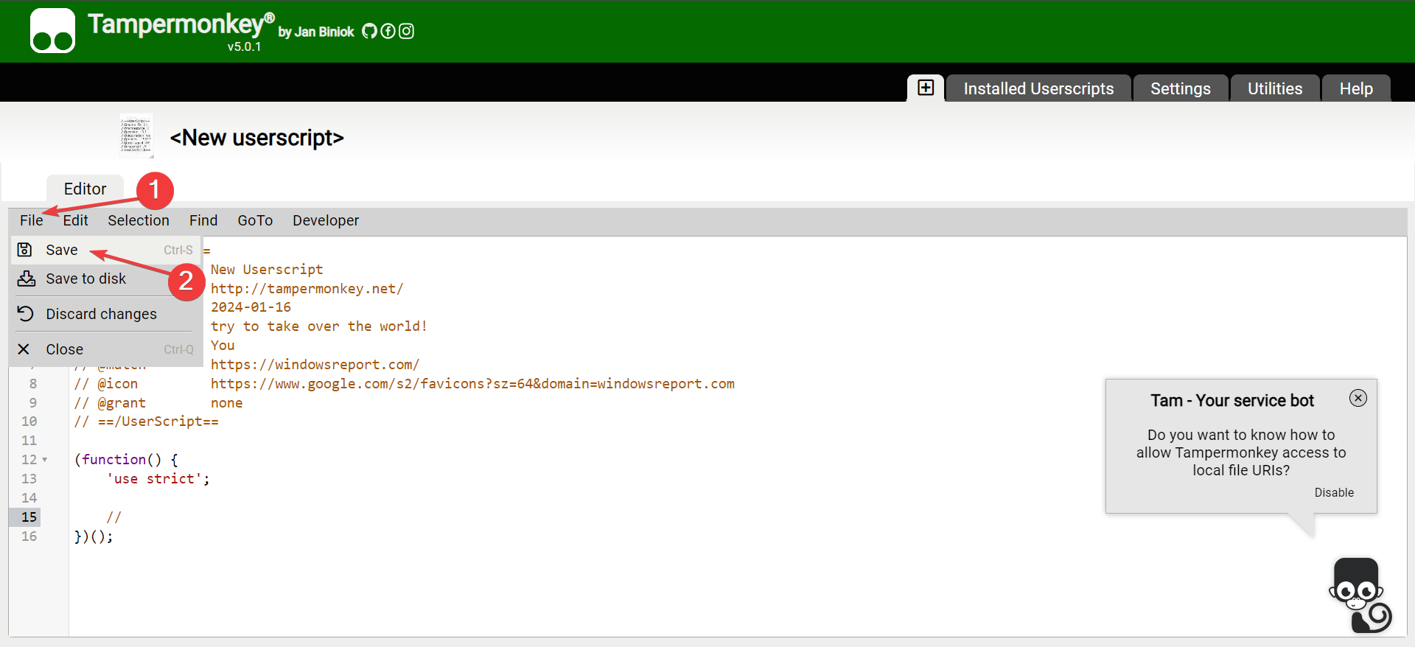Switch to Installed Userscripts tab
The image size is (1415, 647).
[x=1038, y=88]
